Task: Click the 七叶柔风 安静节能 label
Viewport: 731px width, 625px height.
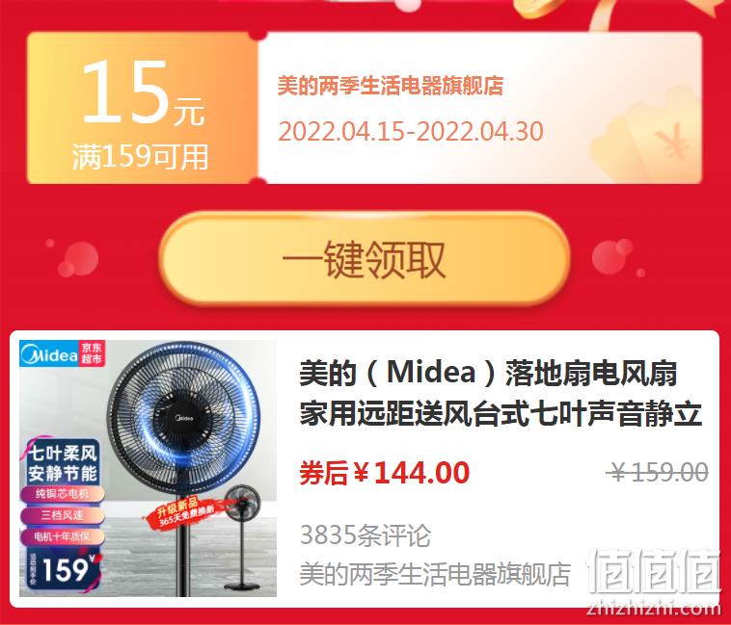Action: click(x=63, y=463)
